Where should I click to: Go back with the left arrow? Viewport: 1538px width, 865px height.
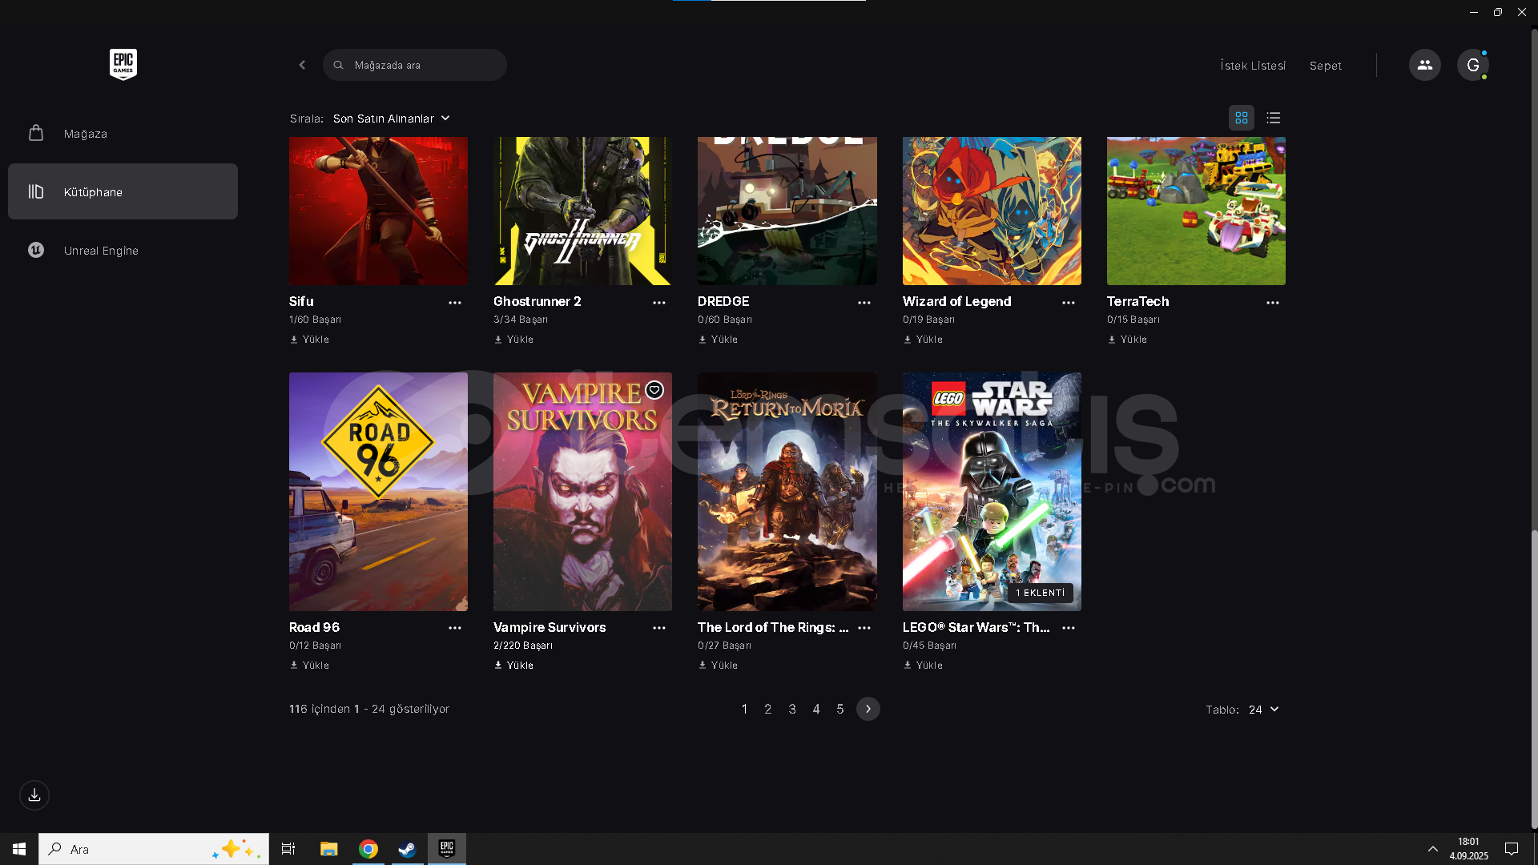pos(302,65)
